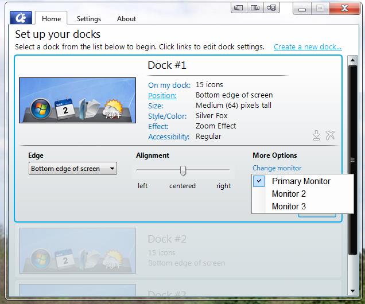Image resolution: width=365 pixels, height=304 pixels.
Task: Select the Dock #2 thumbnail
Action: coord(77,251)
